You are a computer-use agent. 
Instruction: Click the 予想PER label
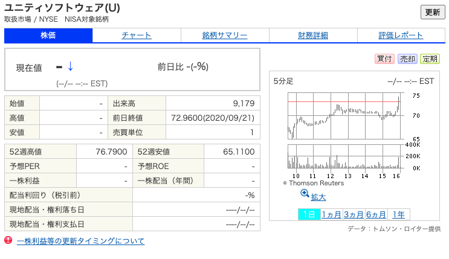tap(25, 166)
